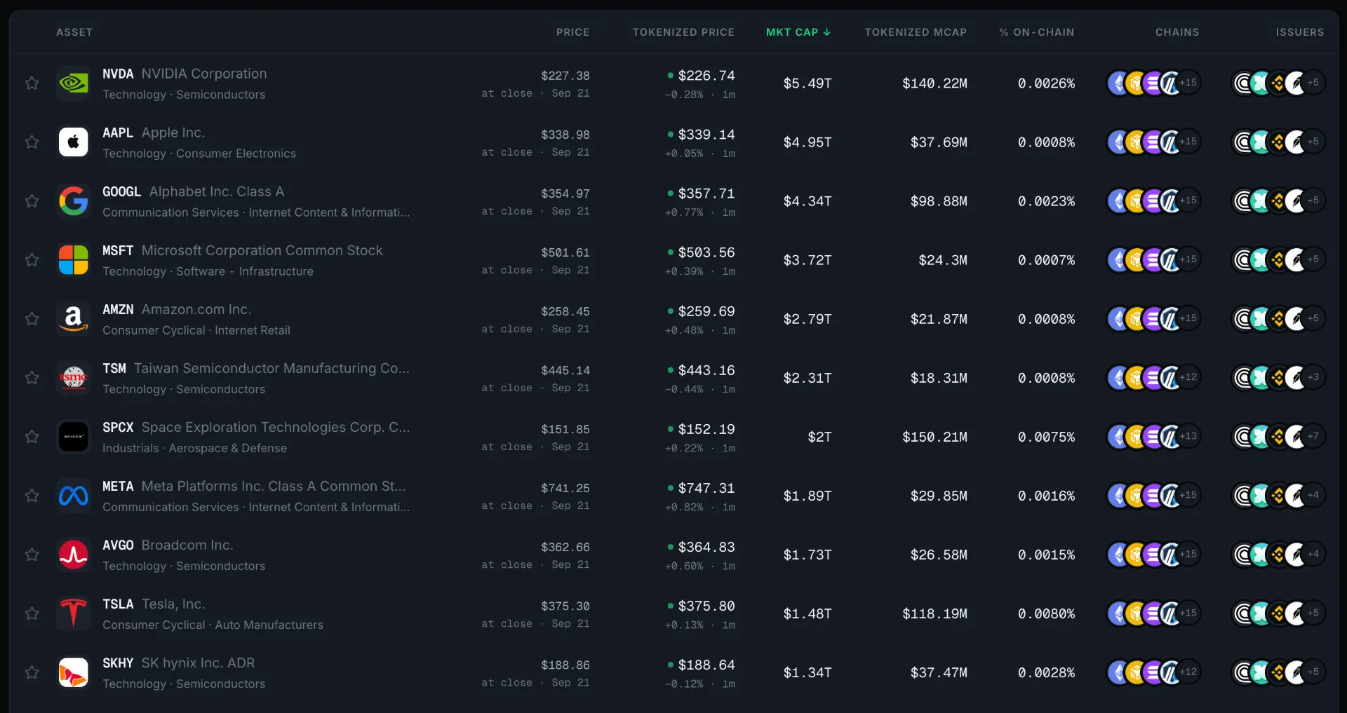This screenshot has height=713, width=1347.
Task: Click the +3 issuers badge in TSM row
Action: point(1313,377)
